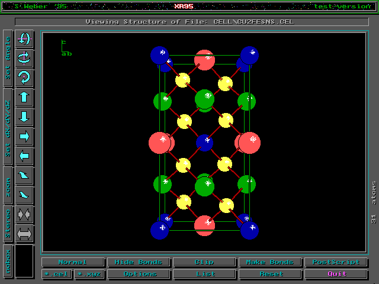The image size is (379, 284).
Task: Click the file name CELL\CU2FESNS.CEL title
Action: 253,22
